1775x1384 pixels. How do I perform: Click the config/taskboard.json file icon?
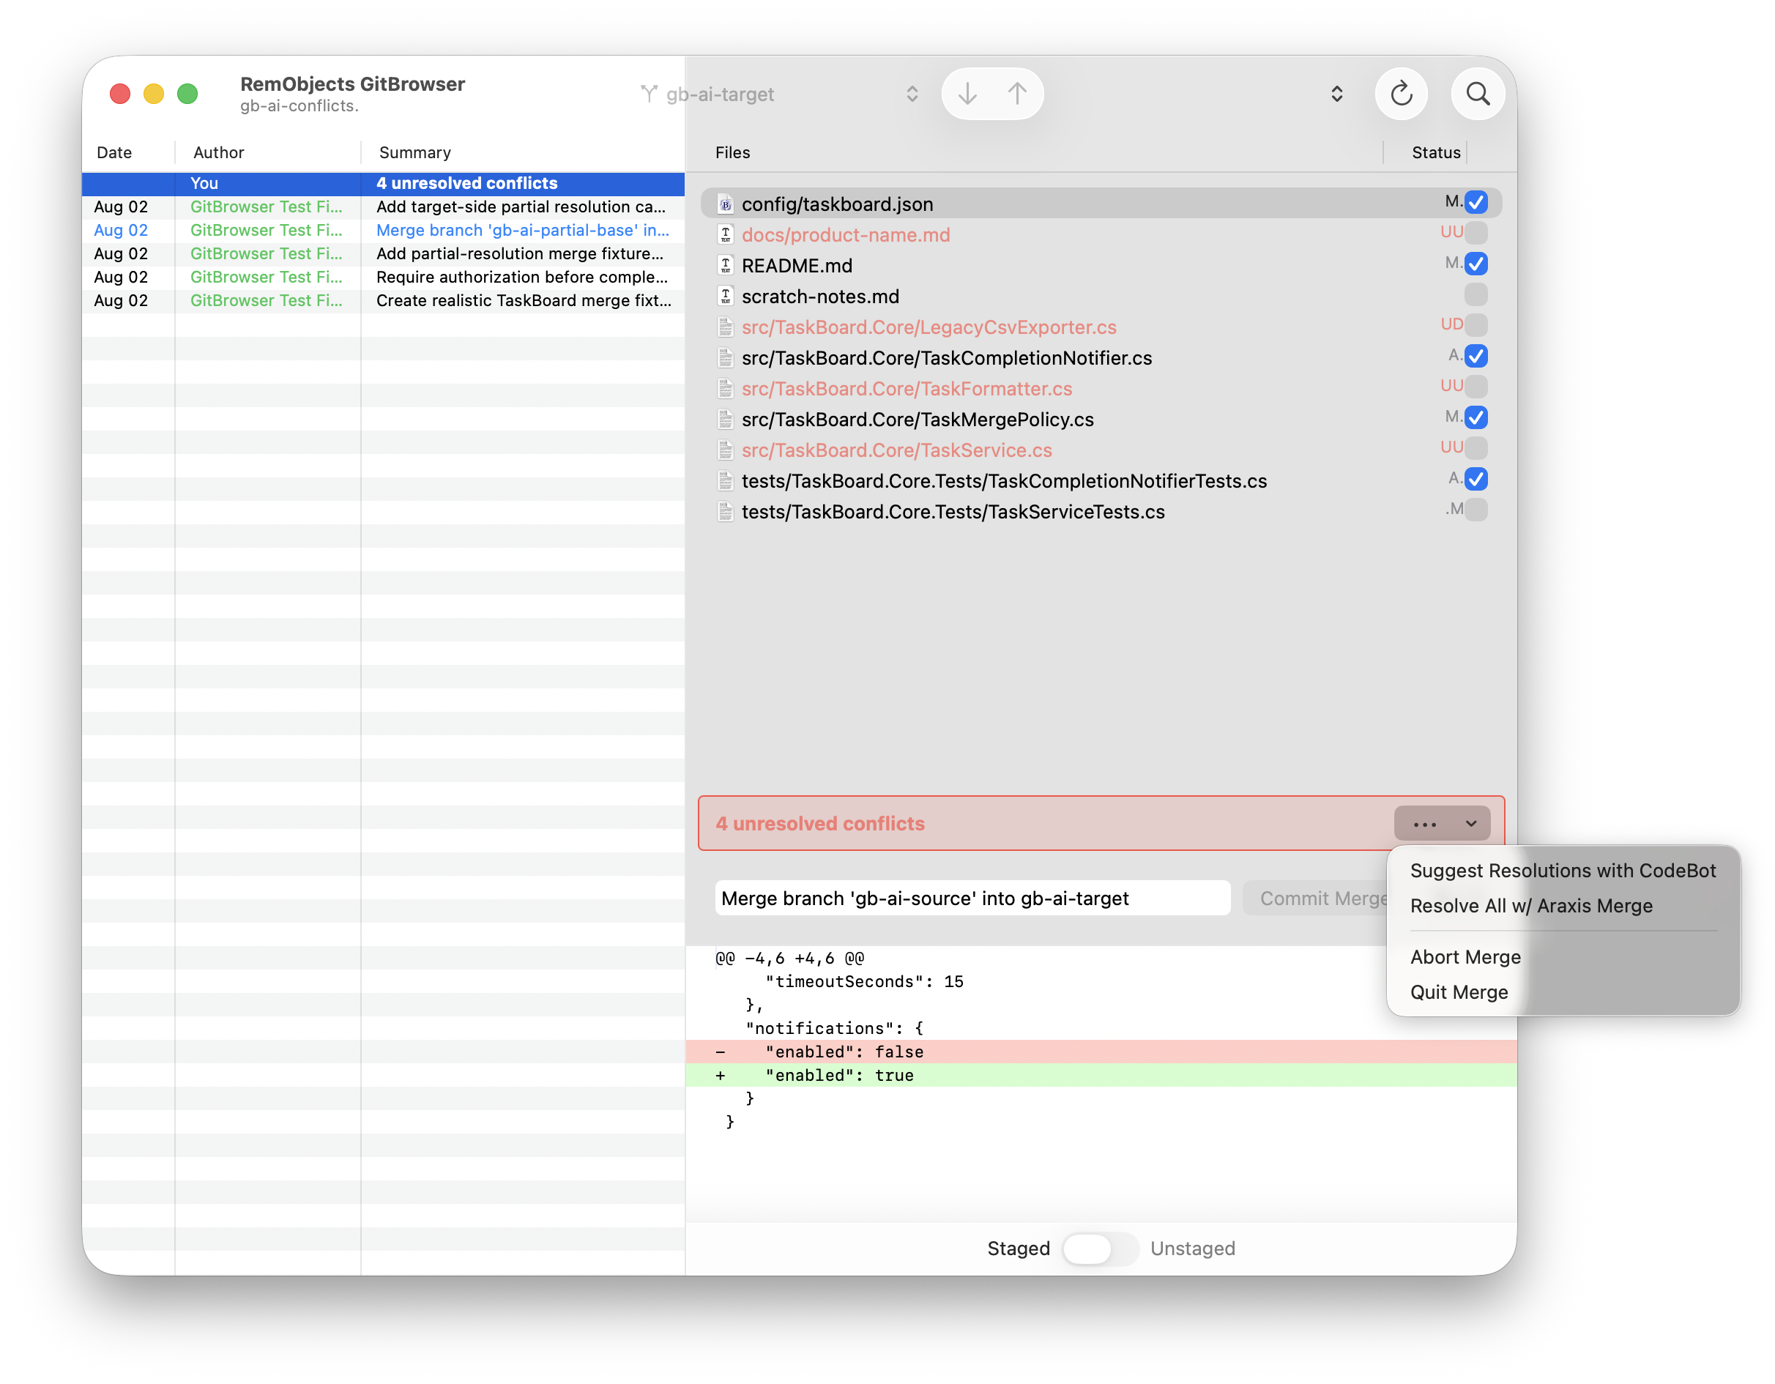pos(726,204)
